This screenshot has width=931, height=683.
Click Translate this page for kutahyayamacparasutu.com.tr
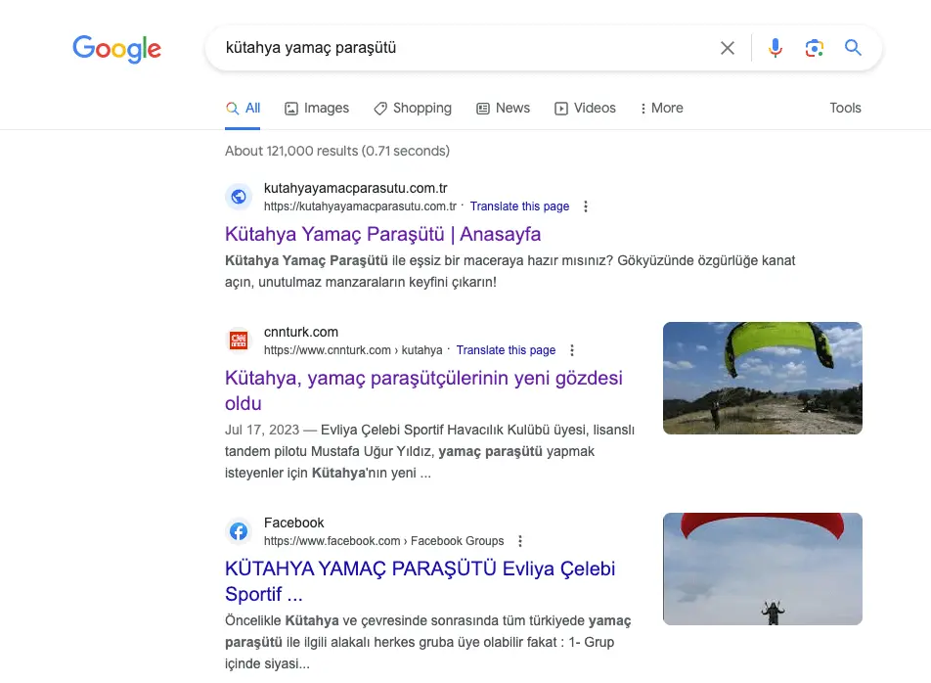click(519, 206)
